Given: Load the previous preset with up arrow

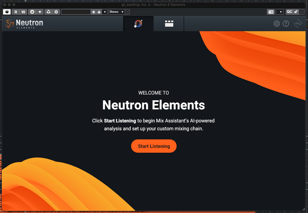Looking at the screenshot, I should [x=93, y=12].
